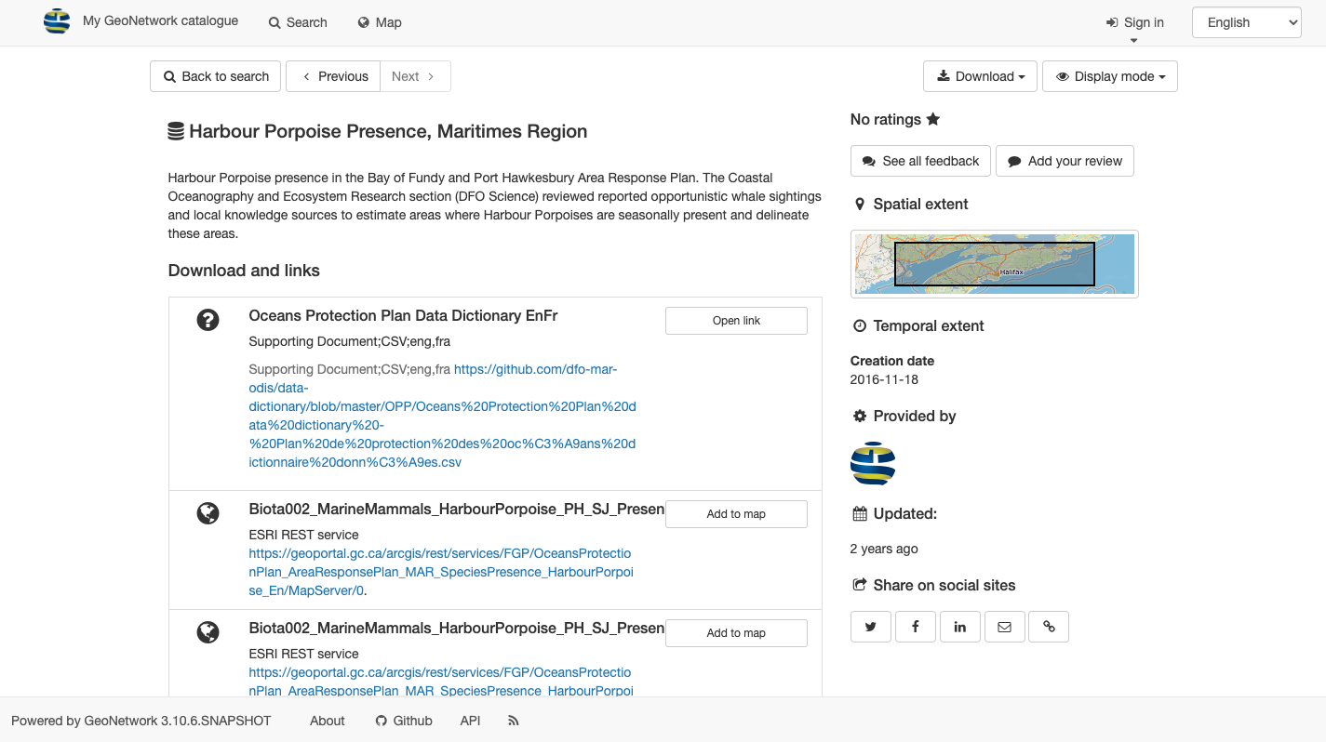Click the dataset icon beside the title

coord(176,131)
